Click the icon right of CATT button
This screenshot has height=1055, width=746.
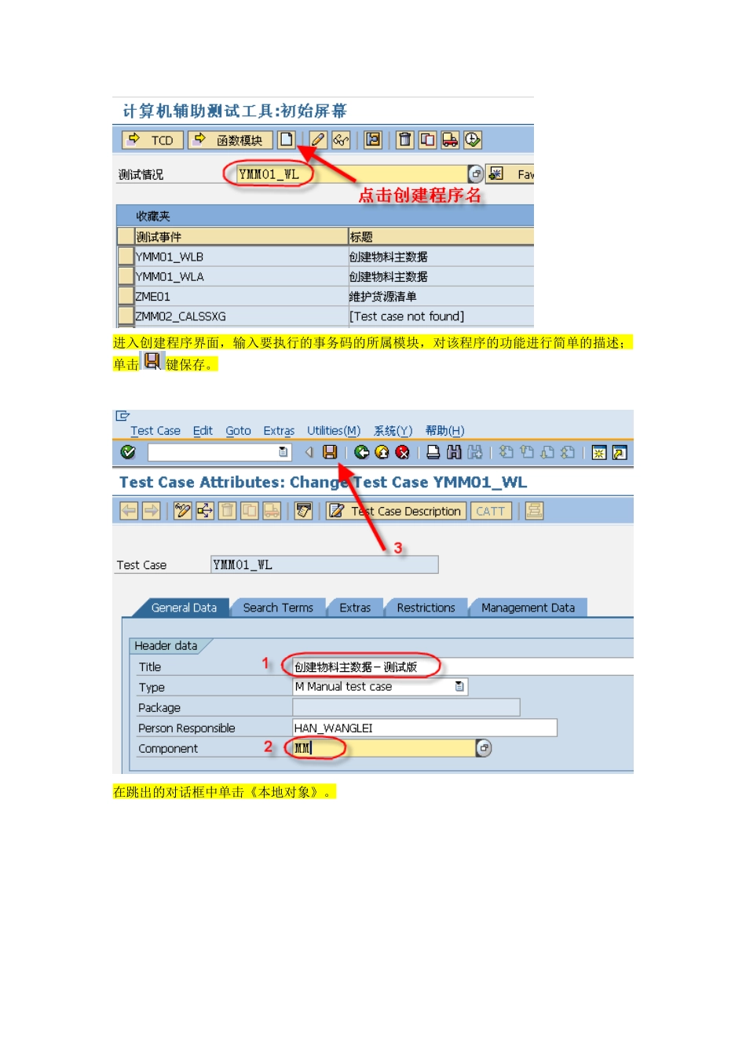pyautogui.click(x=535, y=511)
